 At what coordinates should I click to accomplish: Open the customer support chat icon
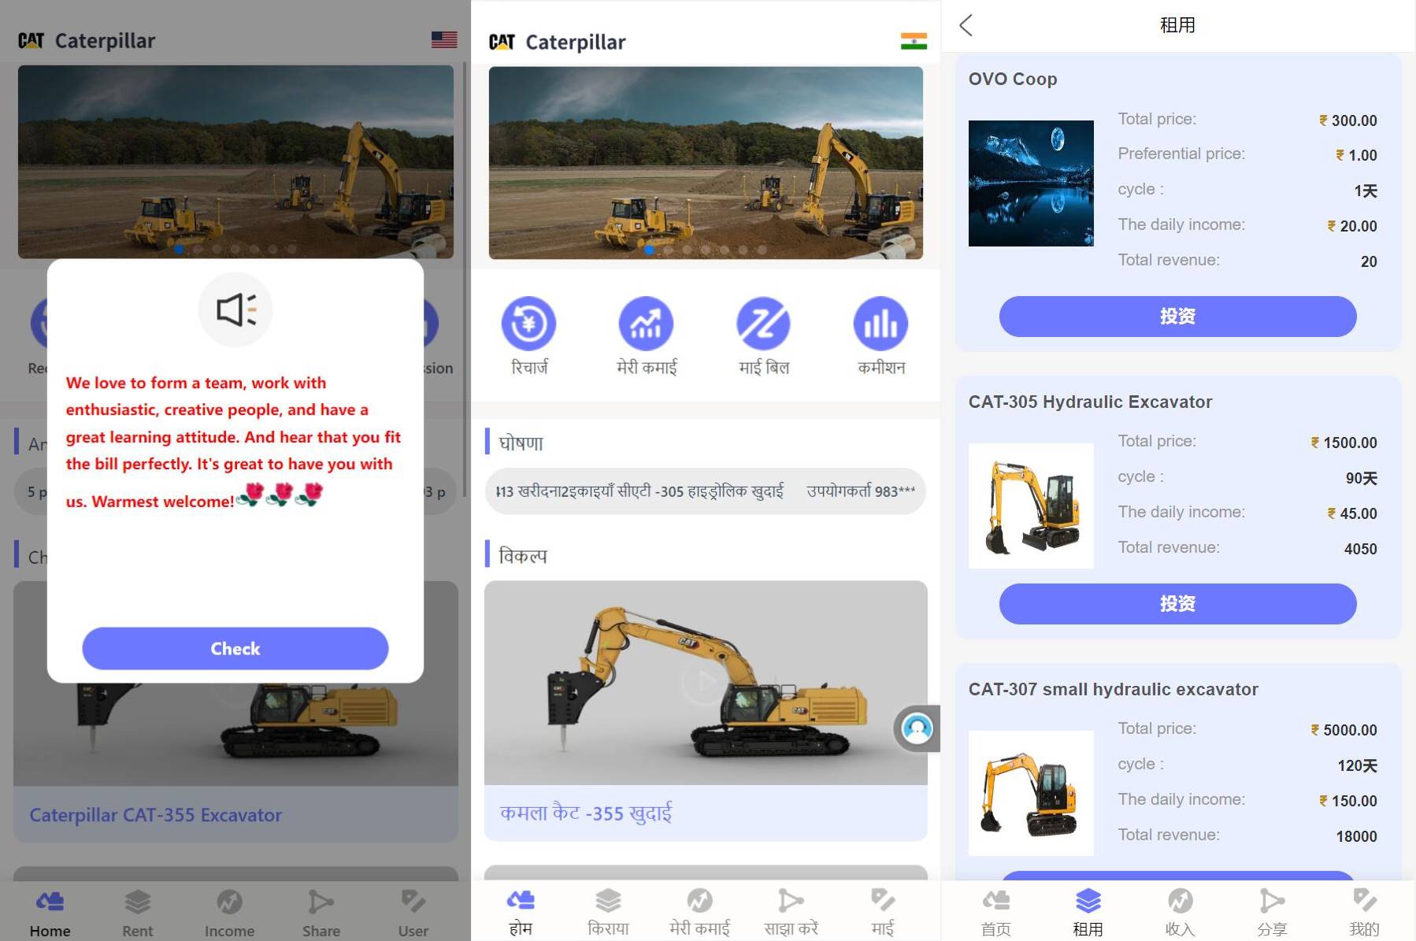click(x=916, y=728)
